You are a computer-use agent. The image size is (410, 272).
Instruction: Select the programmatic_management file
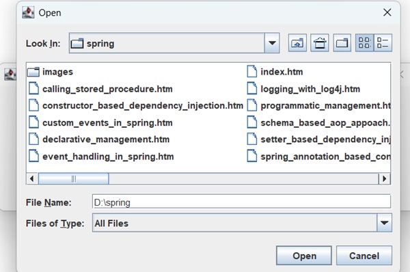pos(318,106)
